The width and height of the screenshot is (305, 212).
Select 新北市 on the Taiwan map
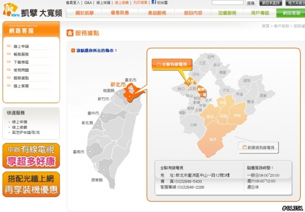(118, 85)
